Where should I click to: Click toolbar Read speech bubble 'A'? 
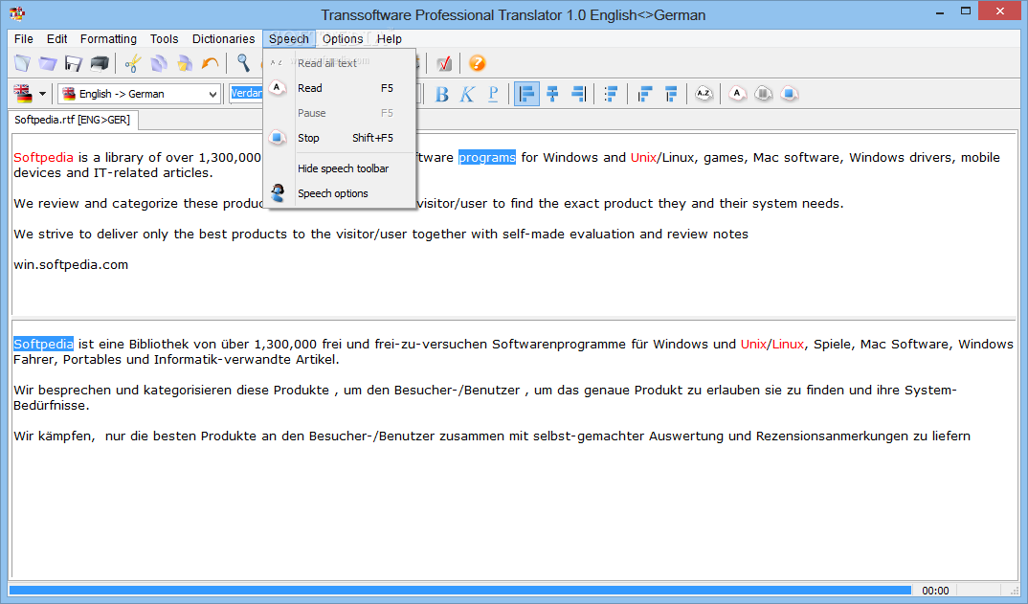tap(738, 94)
